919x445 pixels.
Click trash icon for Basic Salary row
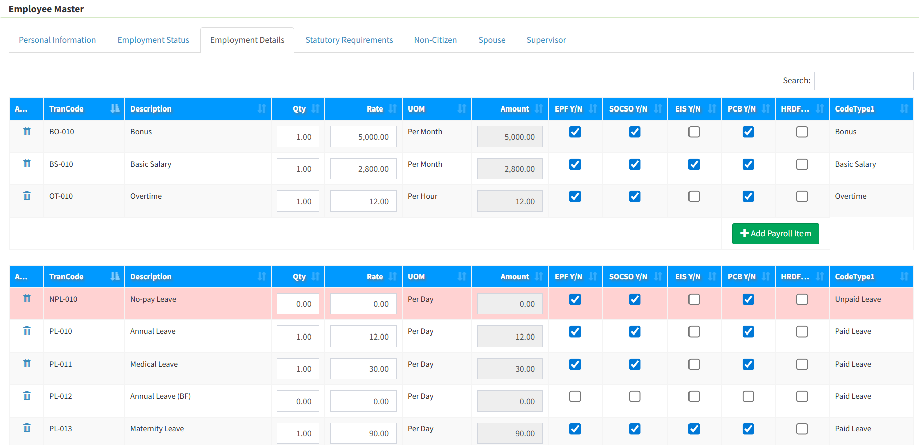27,163
